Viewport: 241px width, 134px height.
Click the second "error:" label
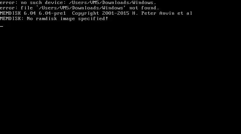point(9,8)
